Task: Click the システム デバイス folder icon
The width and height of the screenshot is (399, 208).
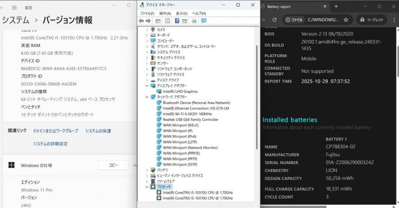Action: pyautogui.click(x=153, y=52)
